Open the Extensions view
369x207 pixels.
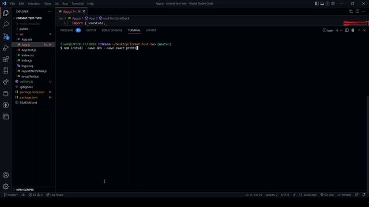tap(6, 59)
